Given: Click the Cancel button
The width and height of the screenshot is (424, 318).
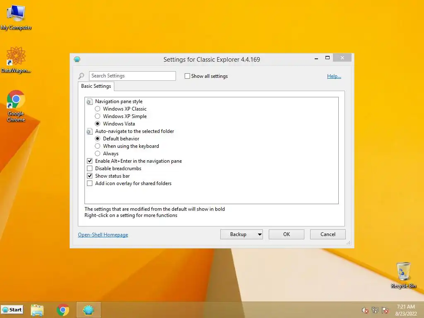Looking at the screenshot, I should click(328, 234).
